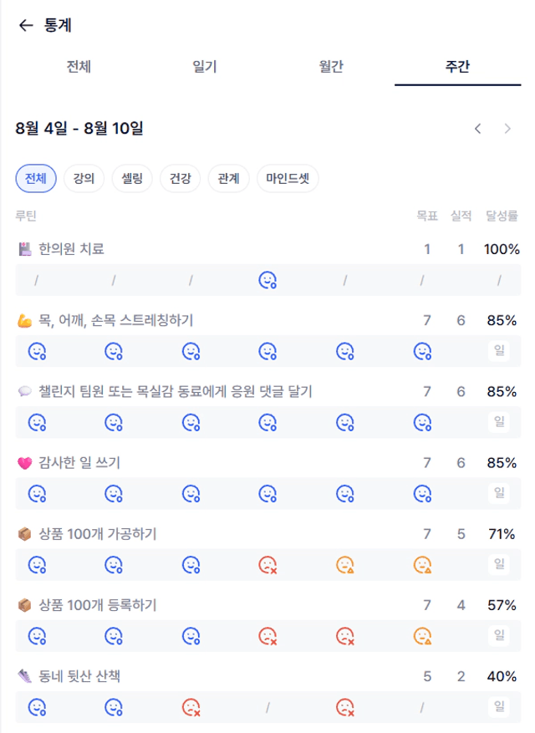Click first blue smiley in 감사한 일 쓰기 row
Image resolution: width=535 pixels, height=733 pixels.
tap(37, 494)
